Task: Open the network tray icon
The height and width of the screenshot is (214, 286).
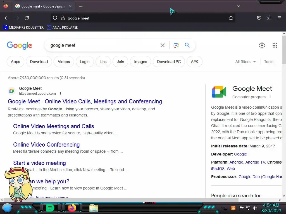Action: (248, 208)
